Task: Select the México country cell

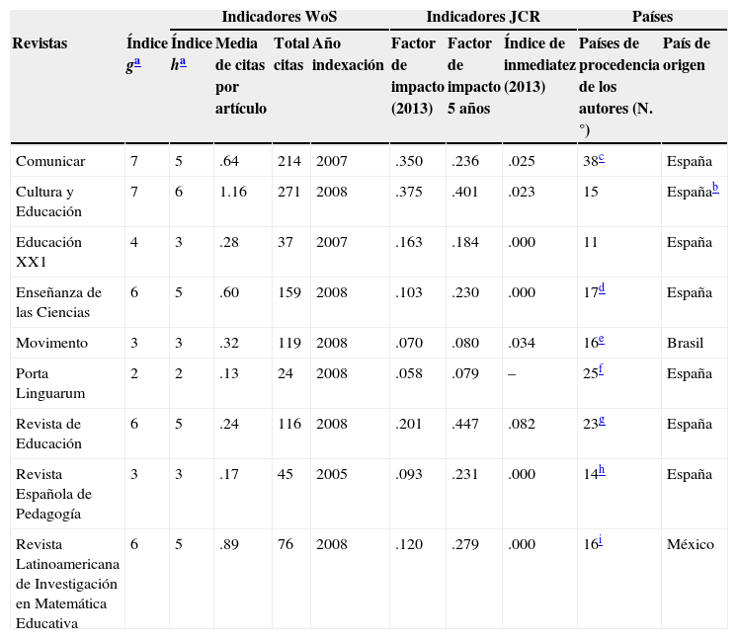Action: [689, 544]
